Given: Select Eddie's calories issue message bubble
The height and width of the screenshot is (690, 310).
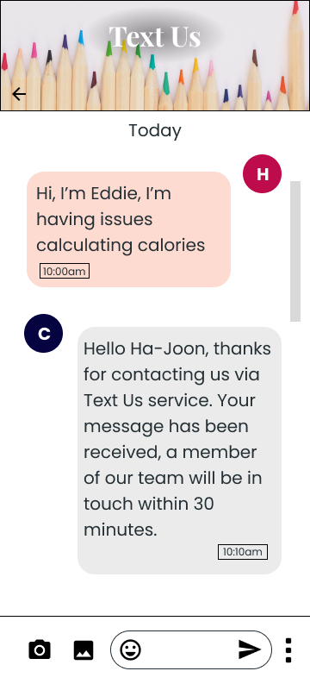Looking at the screenshot, I should [x=128, y=229].
